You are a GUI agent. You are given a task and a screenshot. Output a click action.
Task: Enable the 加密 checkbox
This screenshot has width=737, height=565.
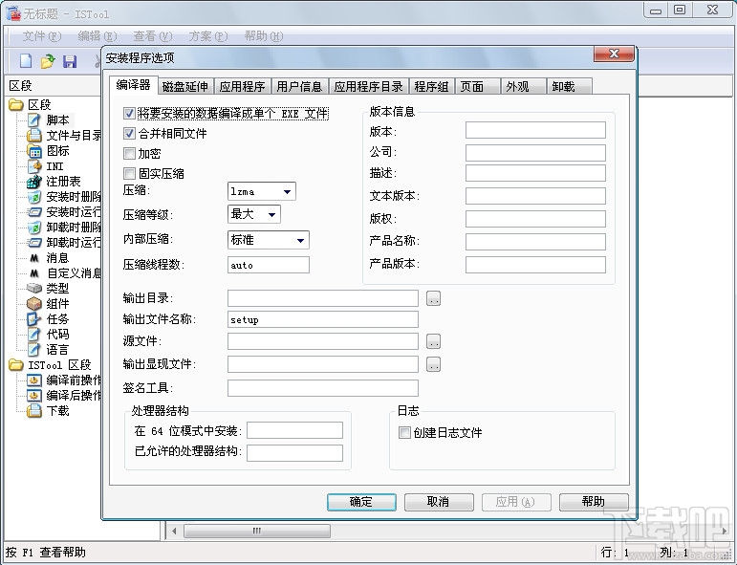point(129,153)
